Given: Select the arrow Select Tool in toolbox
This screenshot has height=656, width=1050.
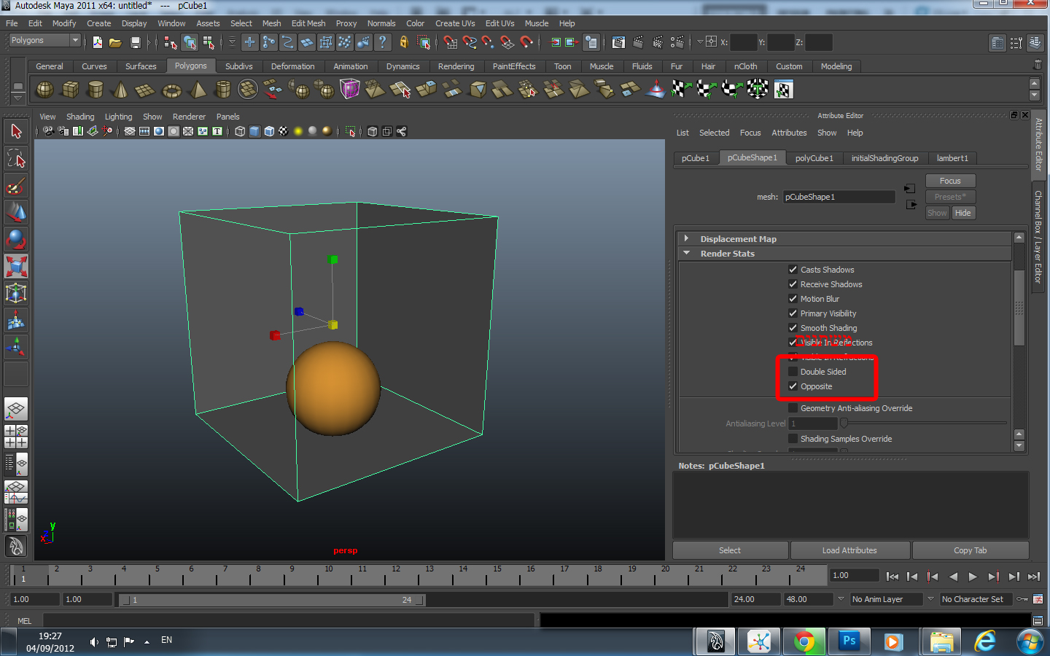Looking at the screenshot, I should coord(16,132).
